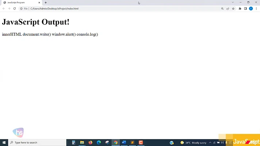The height and width of the screenshot is (146, 260).
Task: Minimize the Chrome window
Action: coord(240,2)
